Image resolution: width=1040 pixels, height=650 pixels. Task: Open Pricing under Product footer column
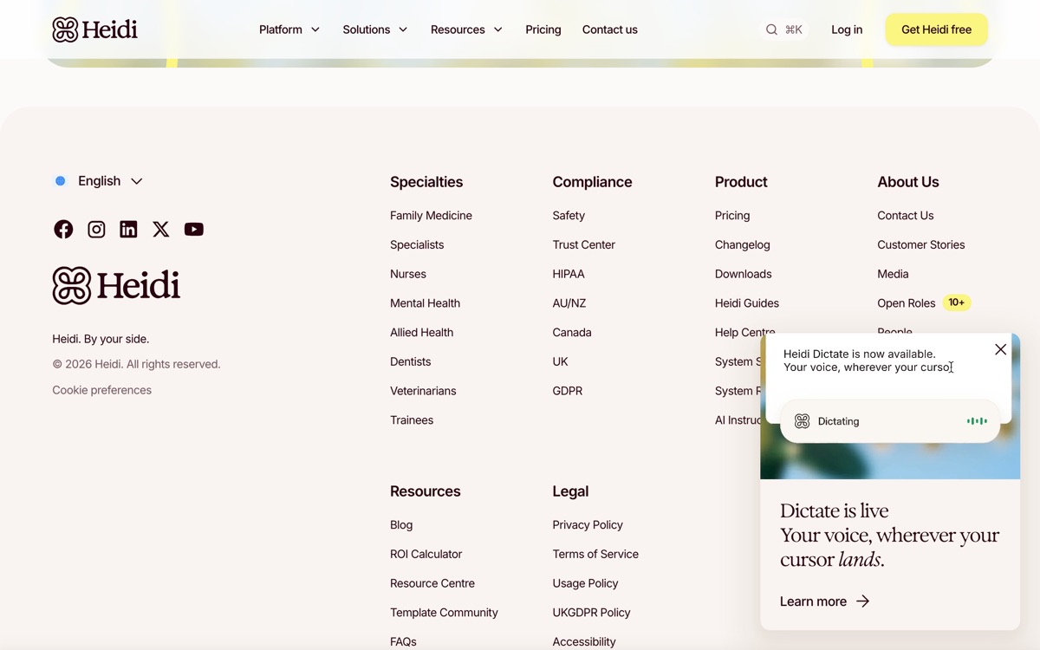(x=732, y=216)
